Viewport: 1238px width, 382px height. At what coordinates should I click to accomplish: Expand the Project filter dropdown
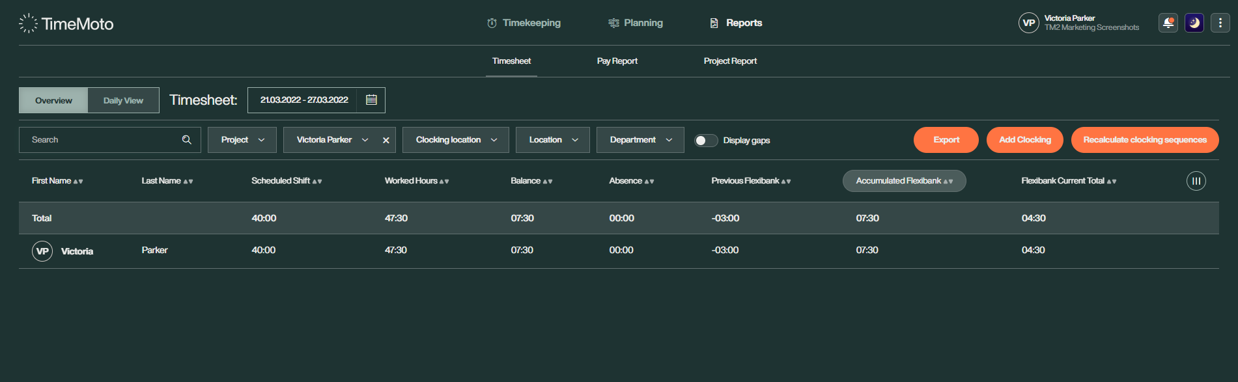pyautogui.click(x=242, y=140)
